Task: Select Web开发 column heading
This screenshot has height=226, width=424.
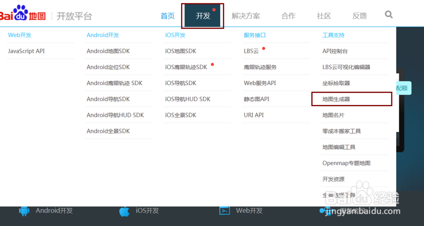Action: click(x=20, y=35)
